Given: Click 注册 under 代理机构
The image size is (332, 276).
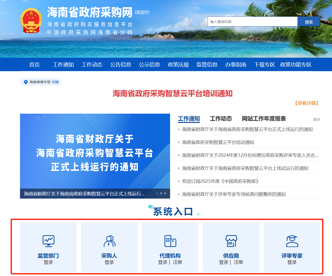Looking at the screenshot, I should pos(177,262).
